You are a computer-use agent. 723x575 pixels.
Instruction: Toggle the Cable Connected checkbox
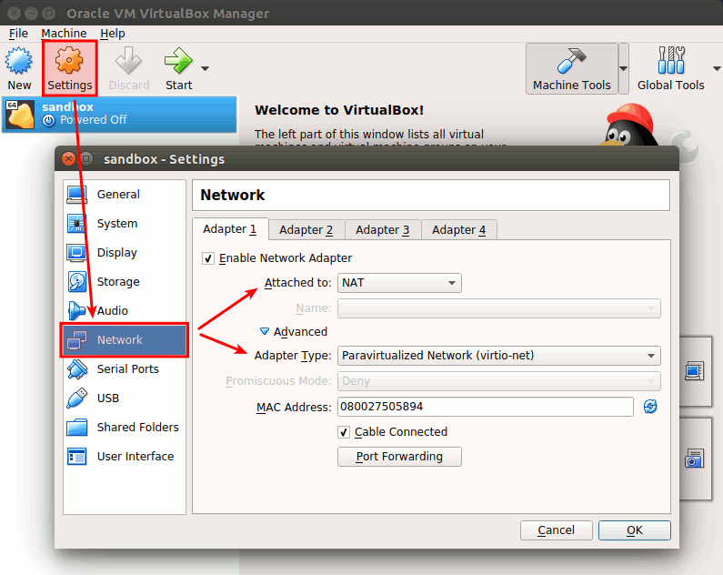(x=344, y=432)
